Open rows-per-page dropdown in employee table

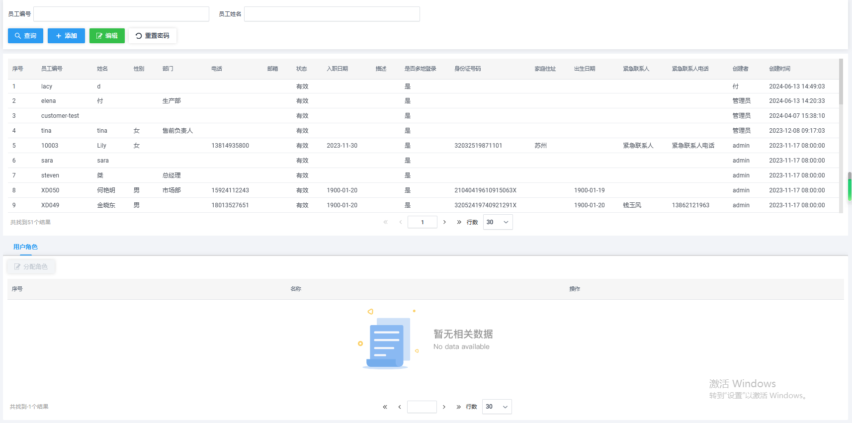pos(498,222)
